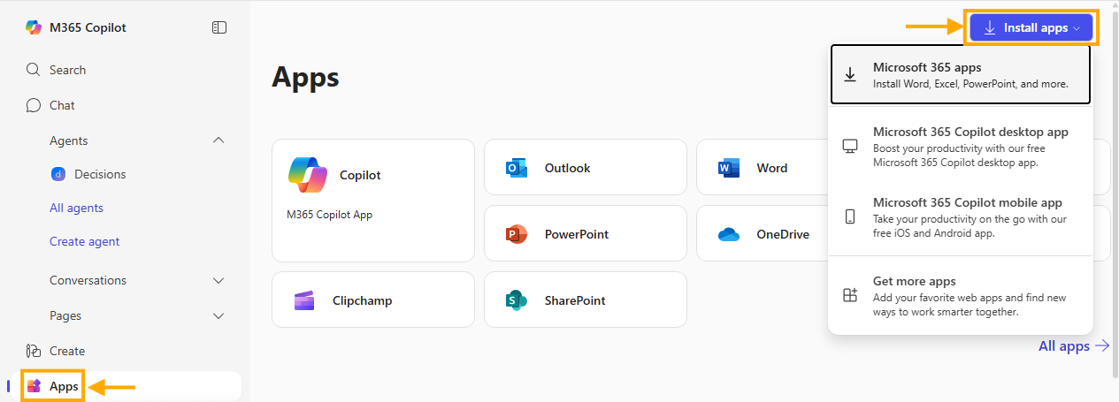Open Chat in the left navigation

(x=62, y=105)
